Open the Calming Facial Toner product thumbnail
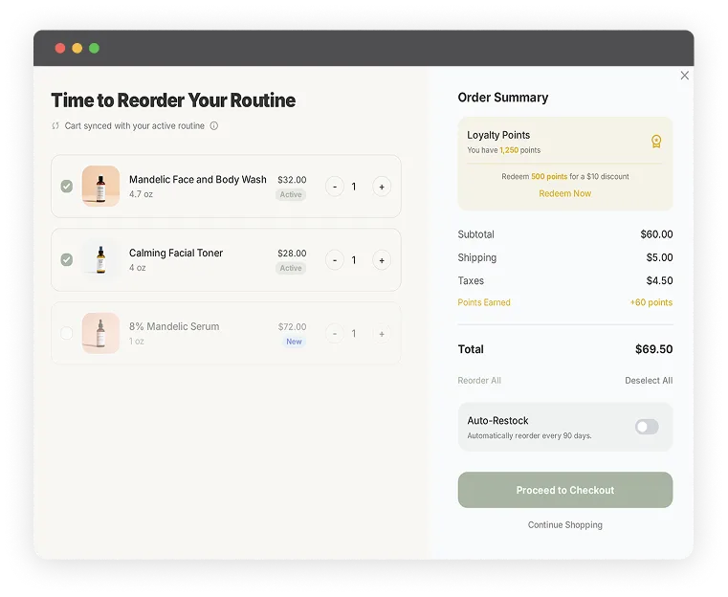 (x=100, y=260)
